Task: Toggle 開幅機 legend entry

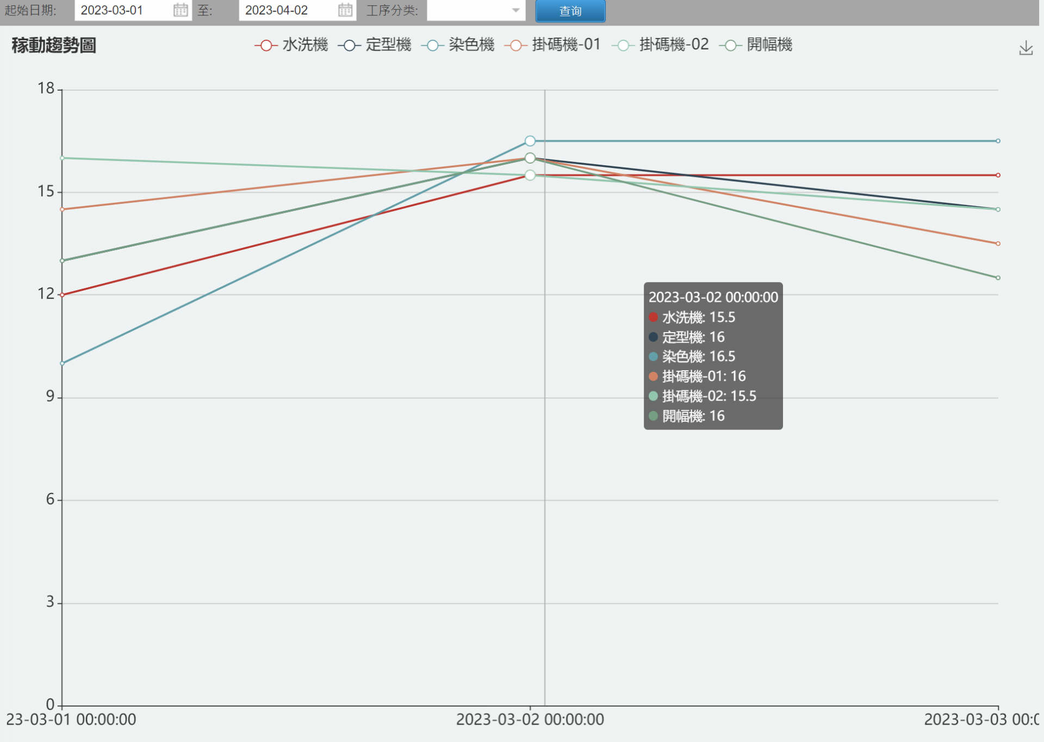Action: click(756, 45)
